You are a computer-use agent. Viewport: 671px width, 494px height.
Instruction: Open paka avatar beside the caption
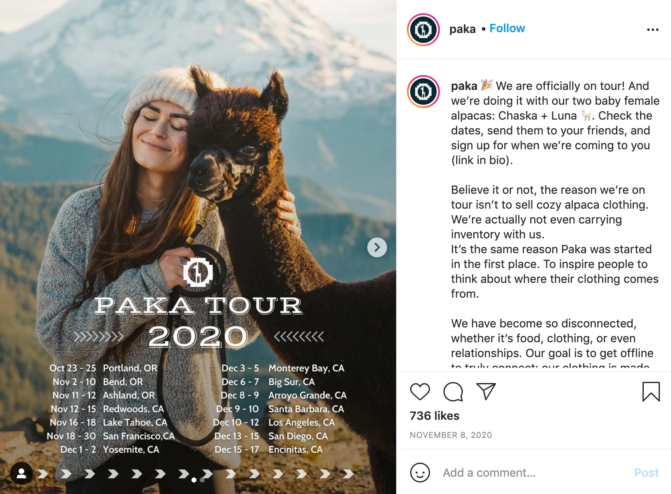(423, 92)
